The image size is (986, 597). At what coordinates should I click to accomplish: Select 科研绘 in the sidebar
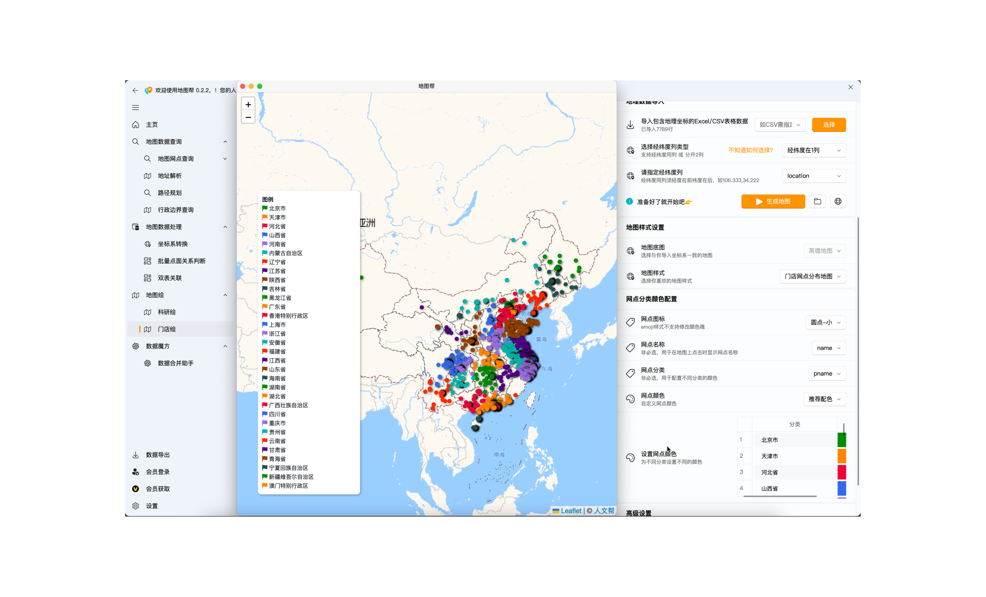(x=166, y=312)
